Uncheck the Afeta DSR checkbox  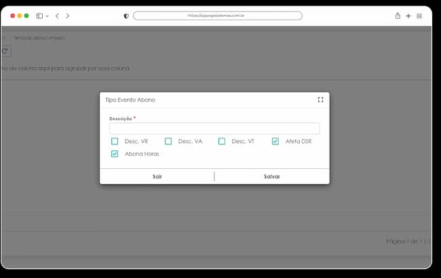point(275,141)
